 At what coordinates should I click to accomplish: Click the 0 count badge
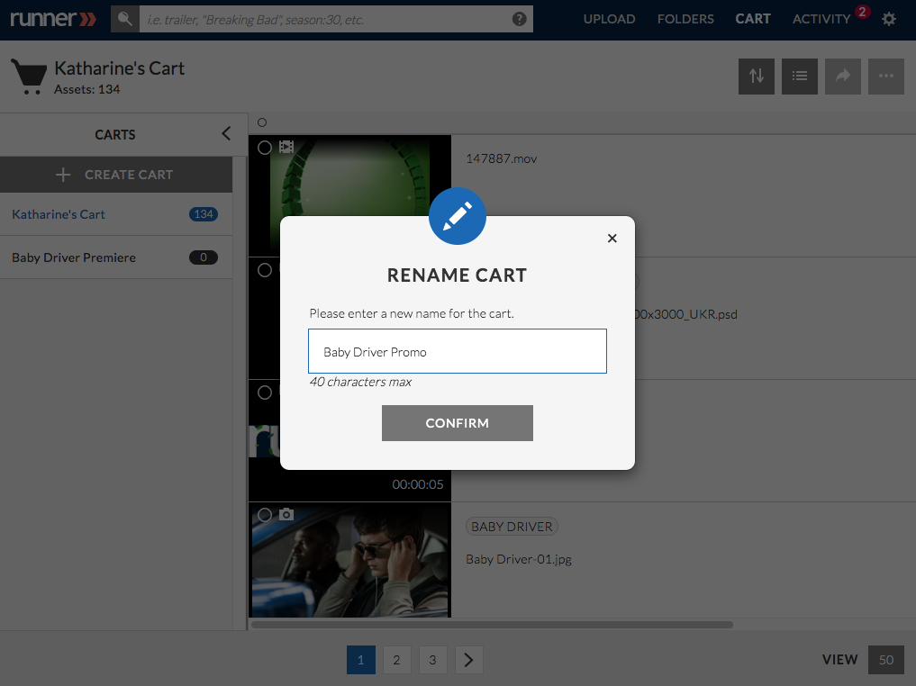point(204,257)
